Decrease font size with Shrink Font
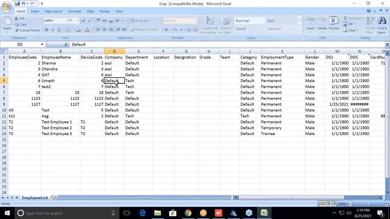390x219 pixels. coord(90,21)
